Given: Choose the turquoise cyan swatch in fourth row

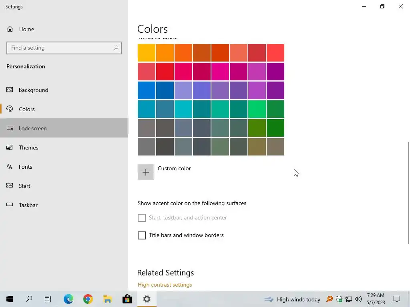Looking at the screenshot, I should [x=183, y=109].
